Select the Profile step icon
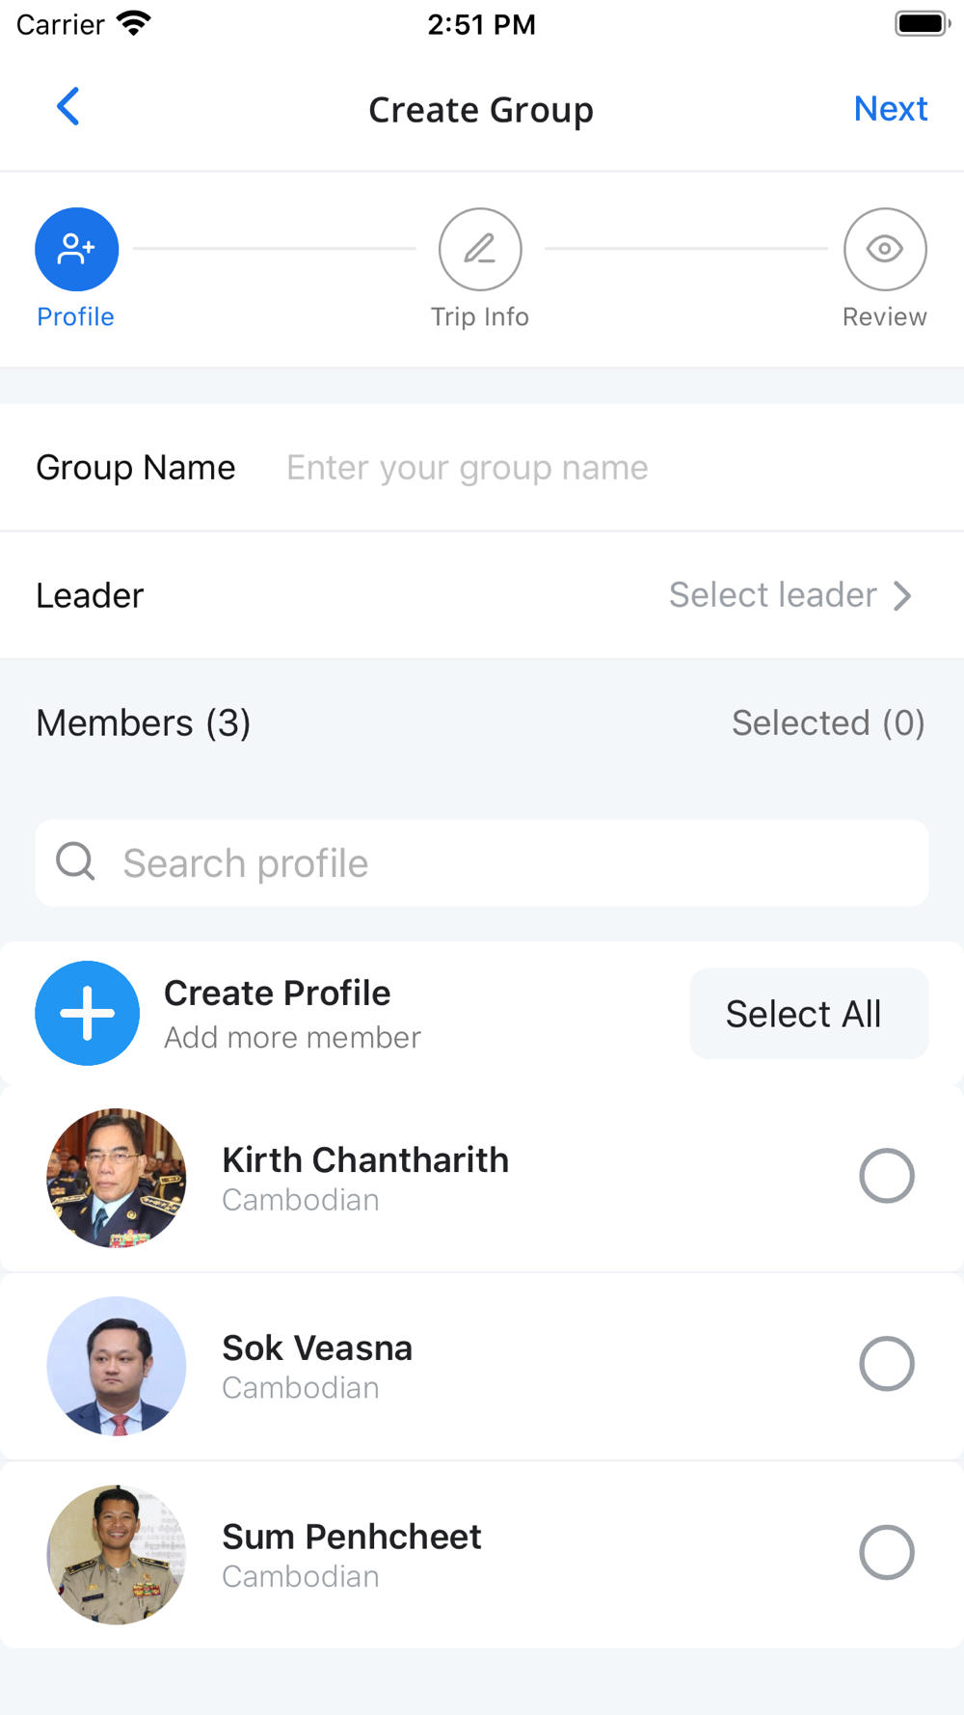Screen dimensions: 964x1715 pos(77,249)
